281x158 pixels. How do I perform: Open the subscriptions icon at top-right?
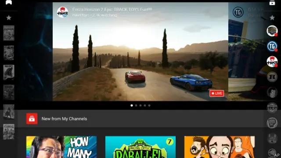pyautogui.click(x=272, y=3)
